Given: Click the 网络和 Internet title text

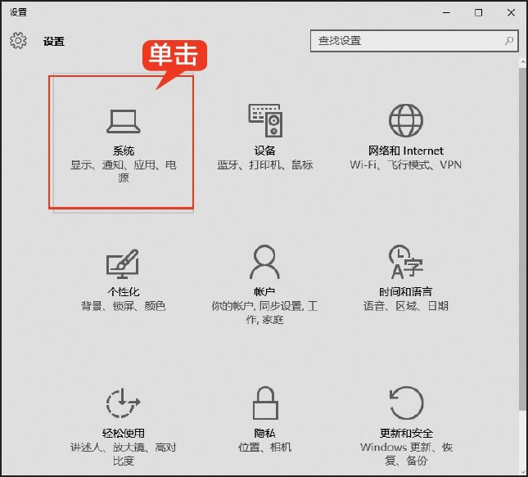Looking at the screenshot, I should tap(406, 151).
